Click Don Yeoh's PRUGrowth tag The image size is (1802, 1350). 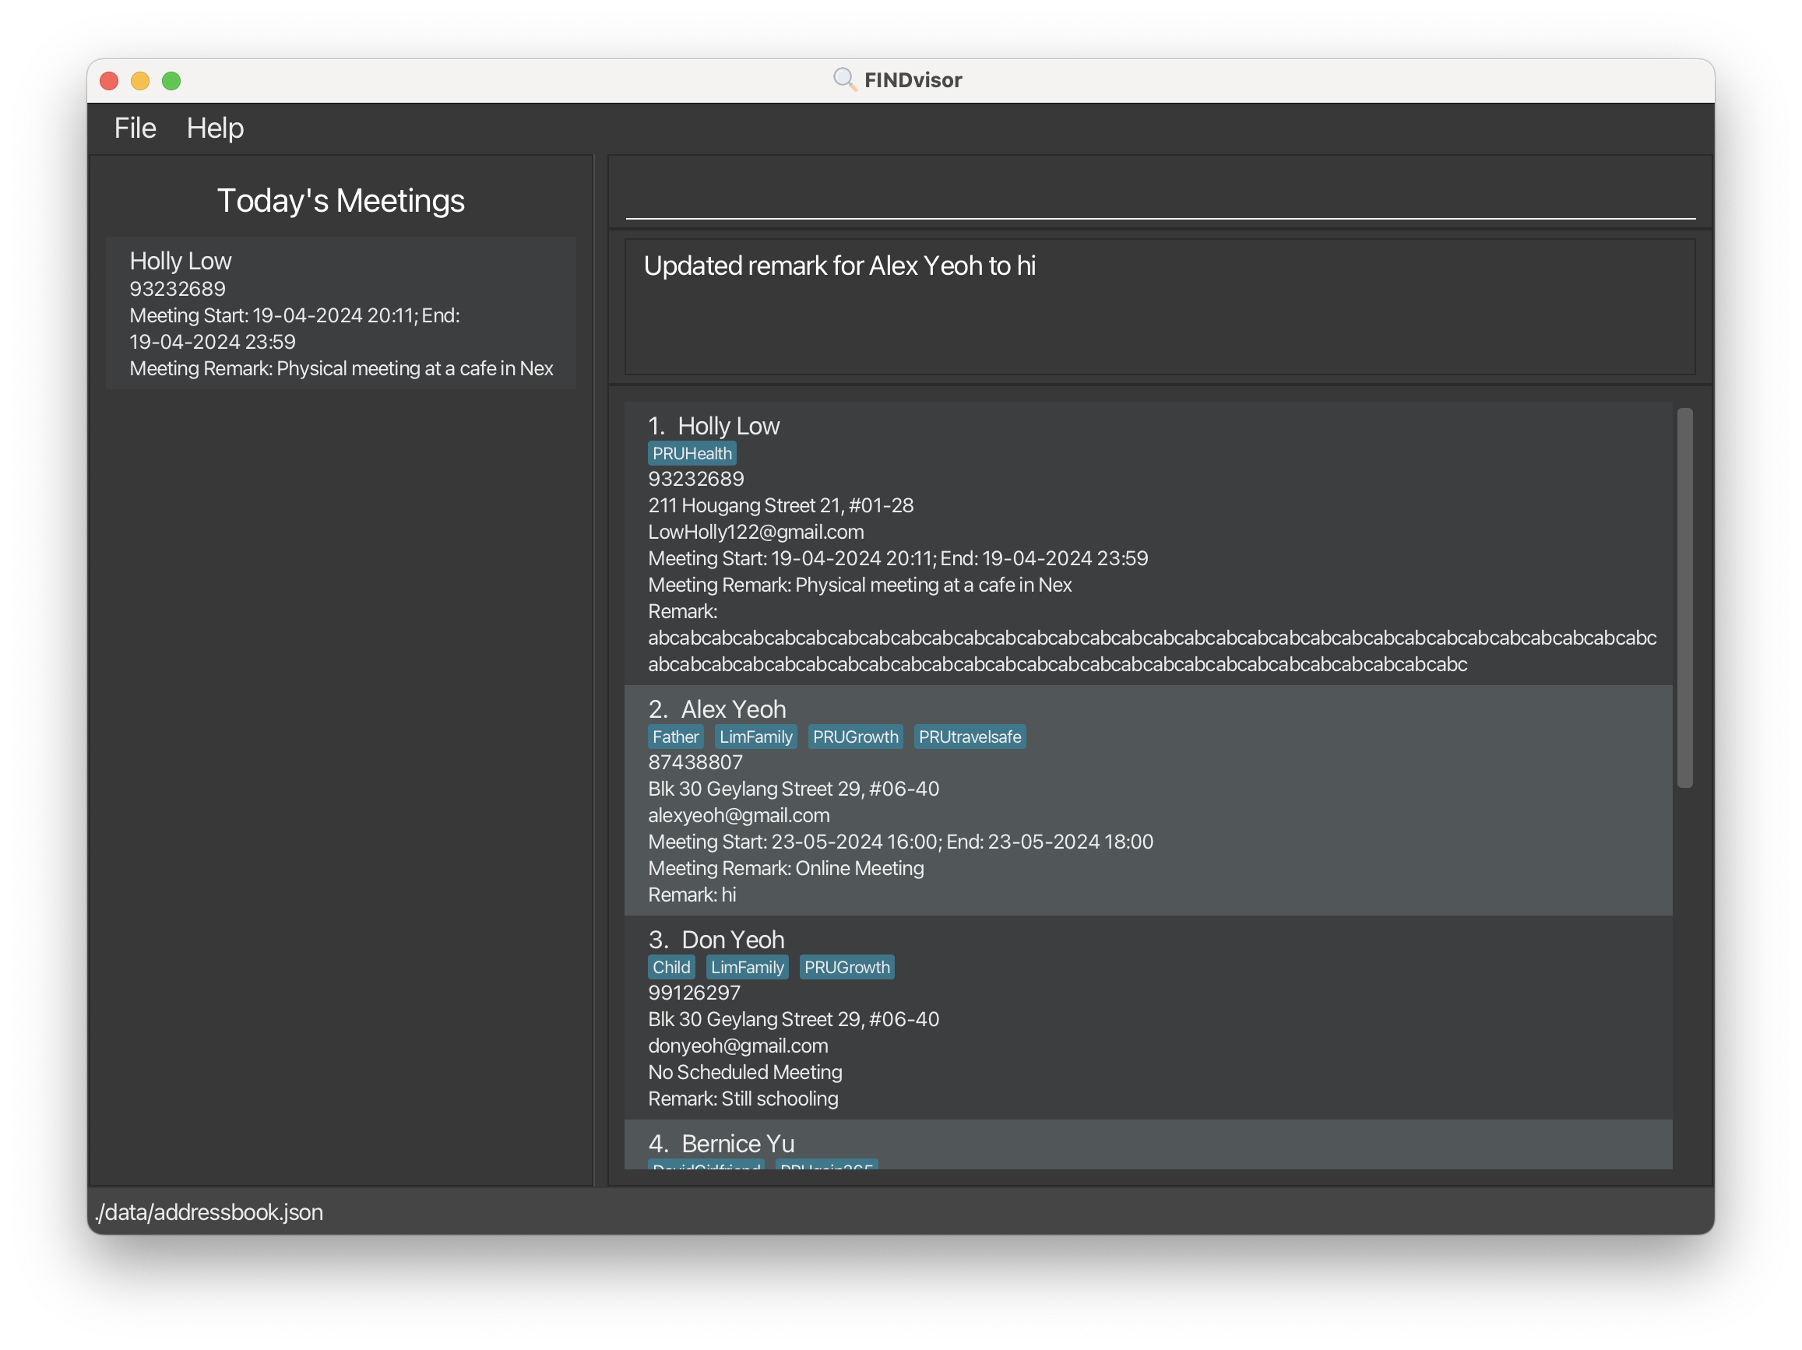coord(846,967)
